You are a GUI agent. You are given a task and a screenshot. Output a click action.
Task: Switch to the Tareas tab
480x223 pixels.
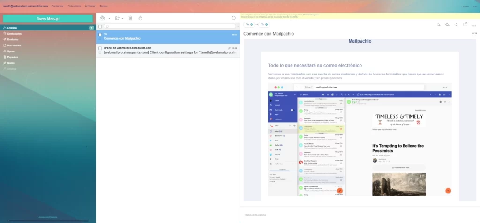pyautogui.click(x=104, y=6)
